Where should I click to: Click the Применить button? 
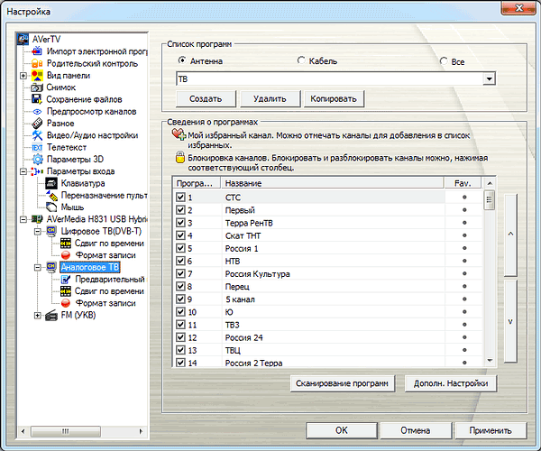(491, 430)
